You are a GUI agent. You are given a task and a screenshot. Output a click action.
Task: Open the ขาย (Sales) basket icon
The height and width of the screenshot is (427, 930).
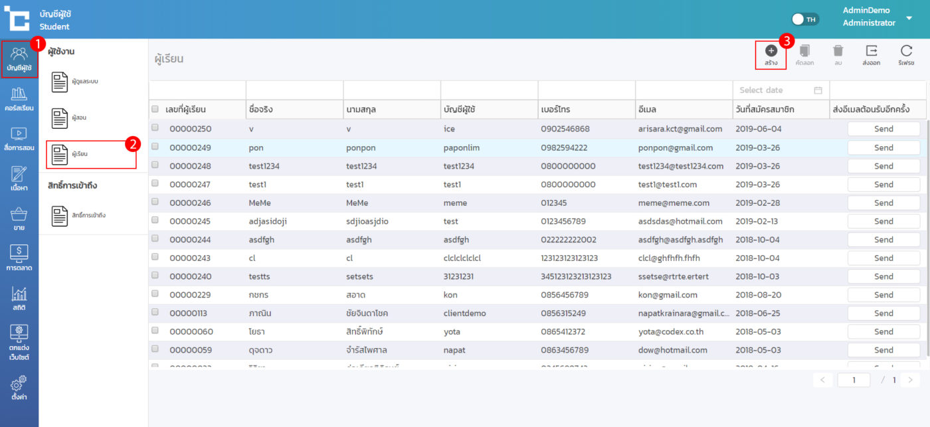coord(19,218)
